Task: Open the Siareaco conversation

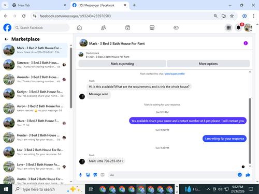Action: [x=35, y=65]
